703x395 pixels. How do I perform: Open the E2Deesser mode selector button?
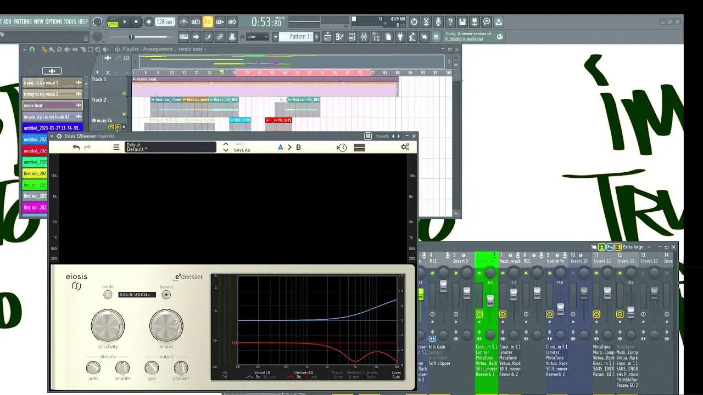click(108, 295)
